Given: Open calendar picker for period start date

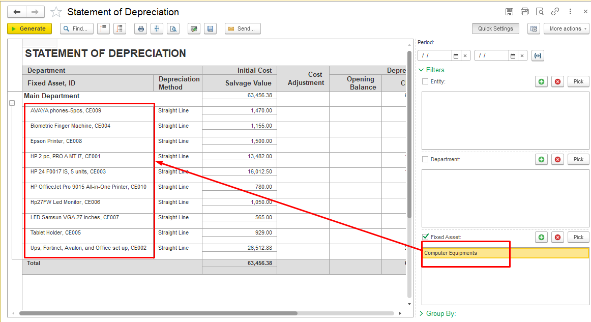Looking at the screenshot, I should click(456, 55).
